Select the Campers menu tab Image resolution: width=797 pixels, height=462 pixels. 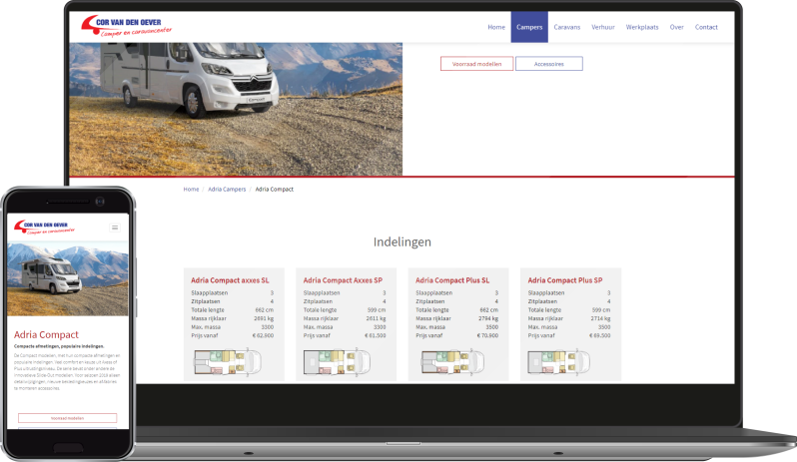(529, 27)
